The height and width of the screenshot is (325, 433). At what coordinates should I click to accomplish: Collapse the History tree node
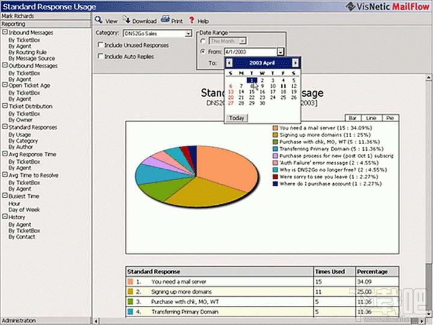coord(5,217)
